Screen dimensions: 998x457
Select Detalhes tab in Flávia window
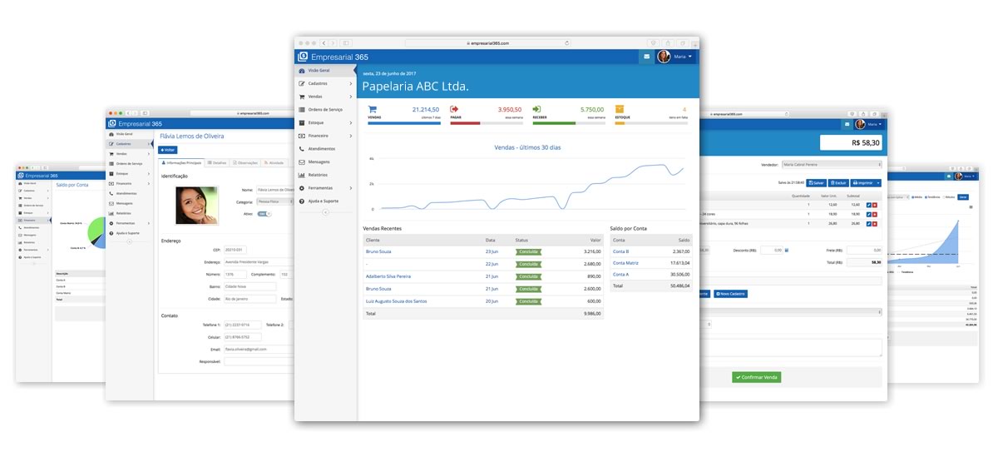(217, 162)
